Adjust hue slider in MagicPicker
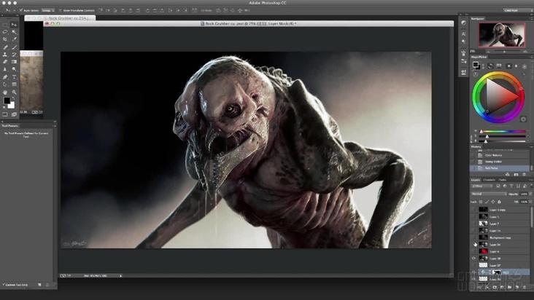Image resolution: width=534 pixels, height=300 pixels. tap(503, 132)
